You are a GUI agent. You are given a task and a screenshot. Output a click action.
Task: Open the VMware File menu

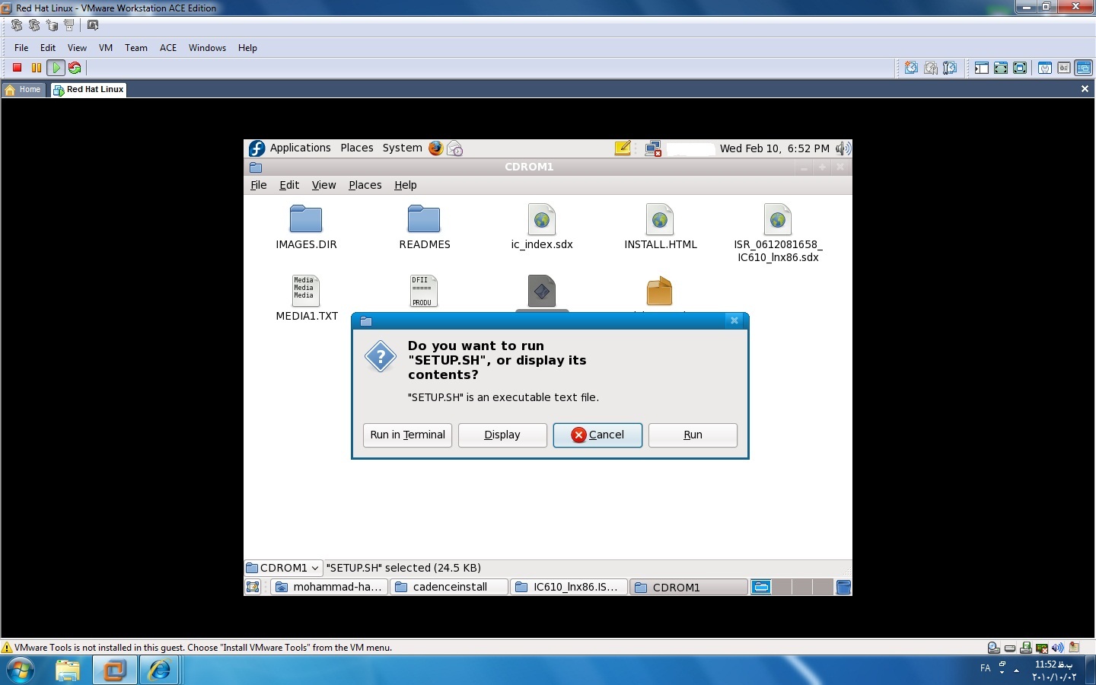(21, 47)
